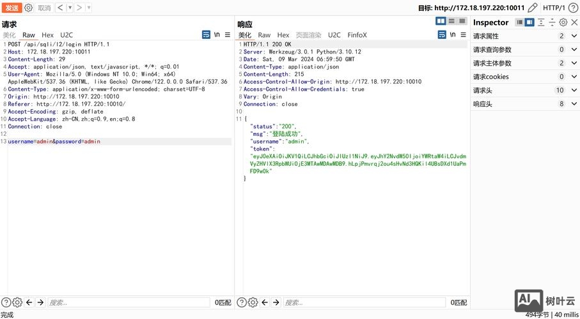580x319 pixels.
Task: Switch request view to 美化 tab
Action: 9,35
